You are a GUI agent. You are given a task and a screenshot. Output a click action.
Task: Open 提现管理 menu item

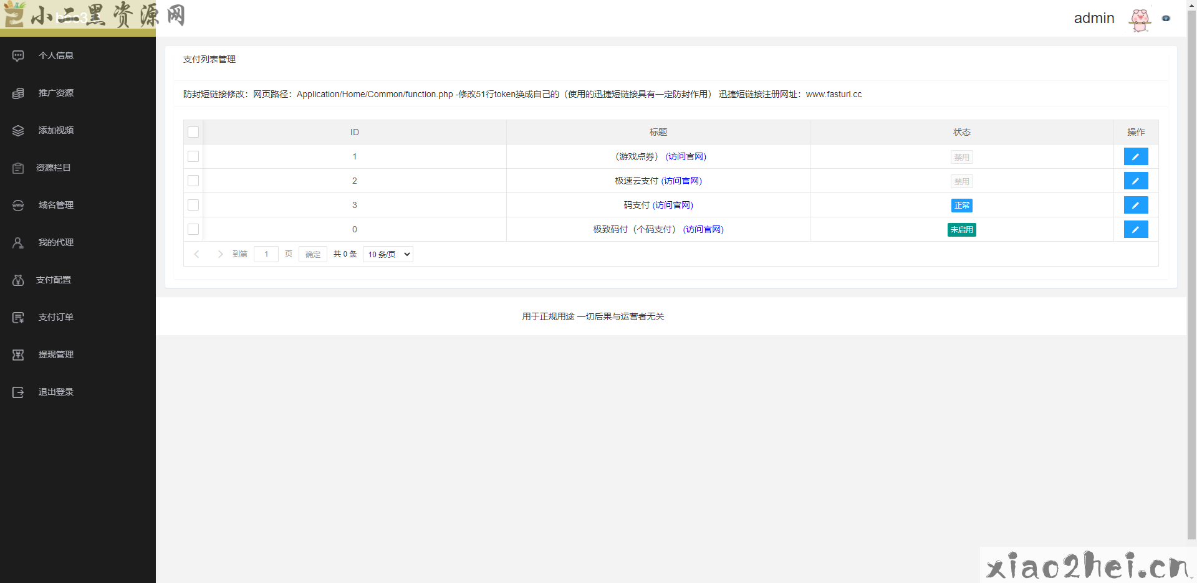78,354
